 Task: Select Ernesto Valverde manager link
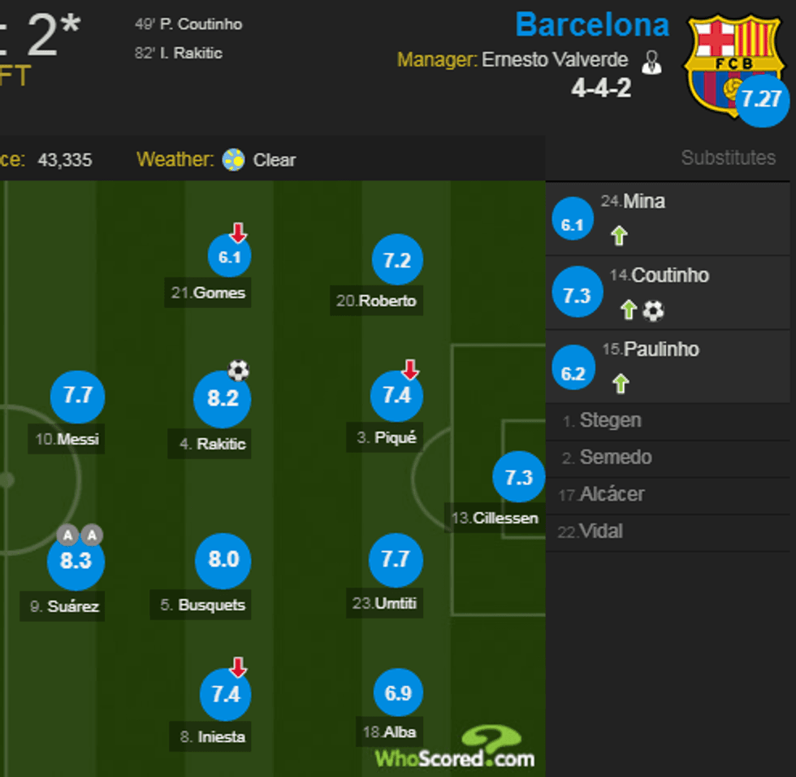(554, 59)
